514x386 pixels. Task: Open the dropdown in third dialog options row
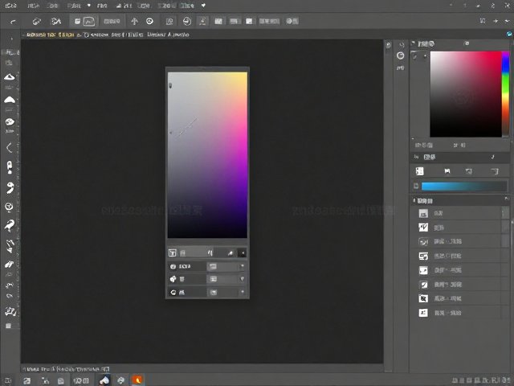(x=226, y=292)
